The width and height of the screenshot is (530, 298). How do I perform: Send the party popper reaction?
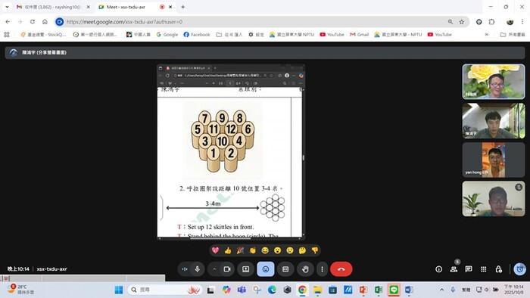[240, 250]
